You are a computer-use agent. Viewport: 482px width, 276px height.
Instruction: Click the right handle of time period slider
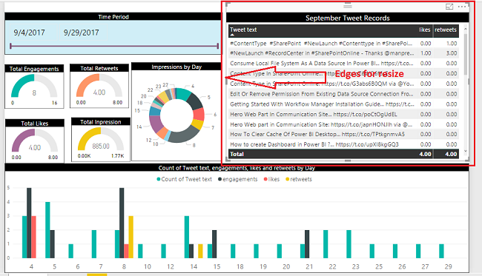[217, 46]
